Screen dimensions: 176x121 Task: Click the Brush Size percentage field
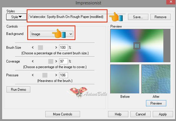click(63, 48)
